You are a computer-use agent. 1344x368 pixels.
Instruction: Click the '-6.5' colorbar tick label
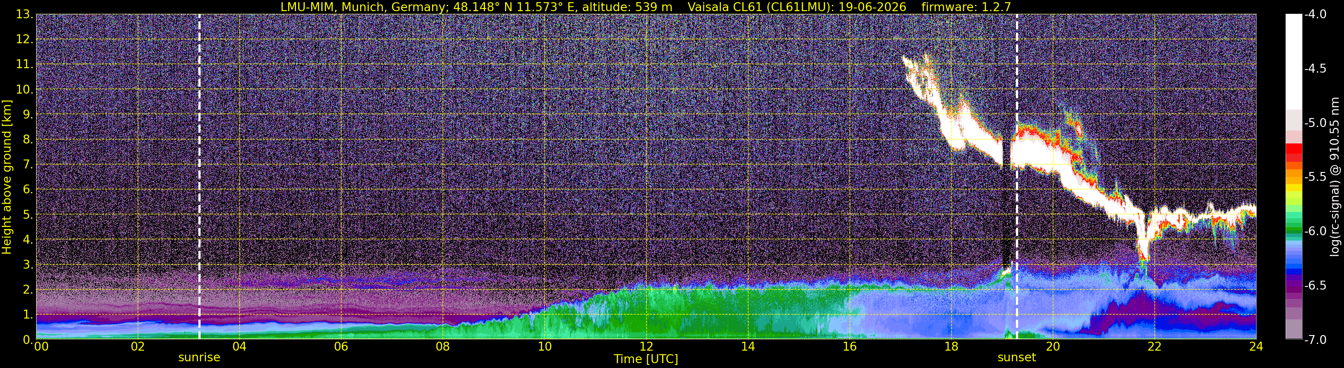tap(1315, 286)
